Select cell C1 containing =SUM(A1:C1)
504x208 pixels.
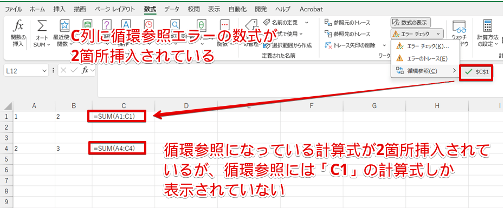click(x=123, y=117)
